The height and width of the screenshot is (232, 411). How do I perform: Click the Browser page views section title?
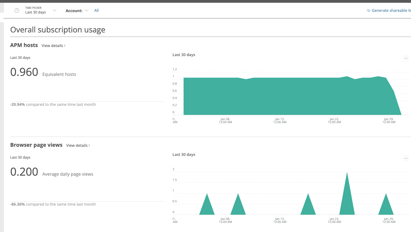pyautogui.click(x=36, y=145)
